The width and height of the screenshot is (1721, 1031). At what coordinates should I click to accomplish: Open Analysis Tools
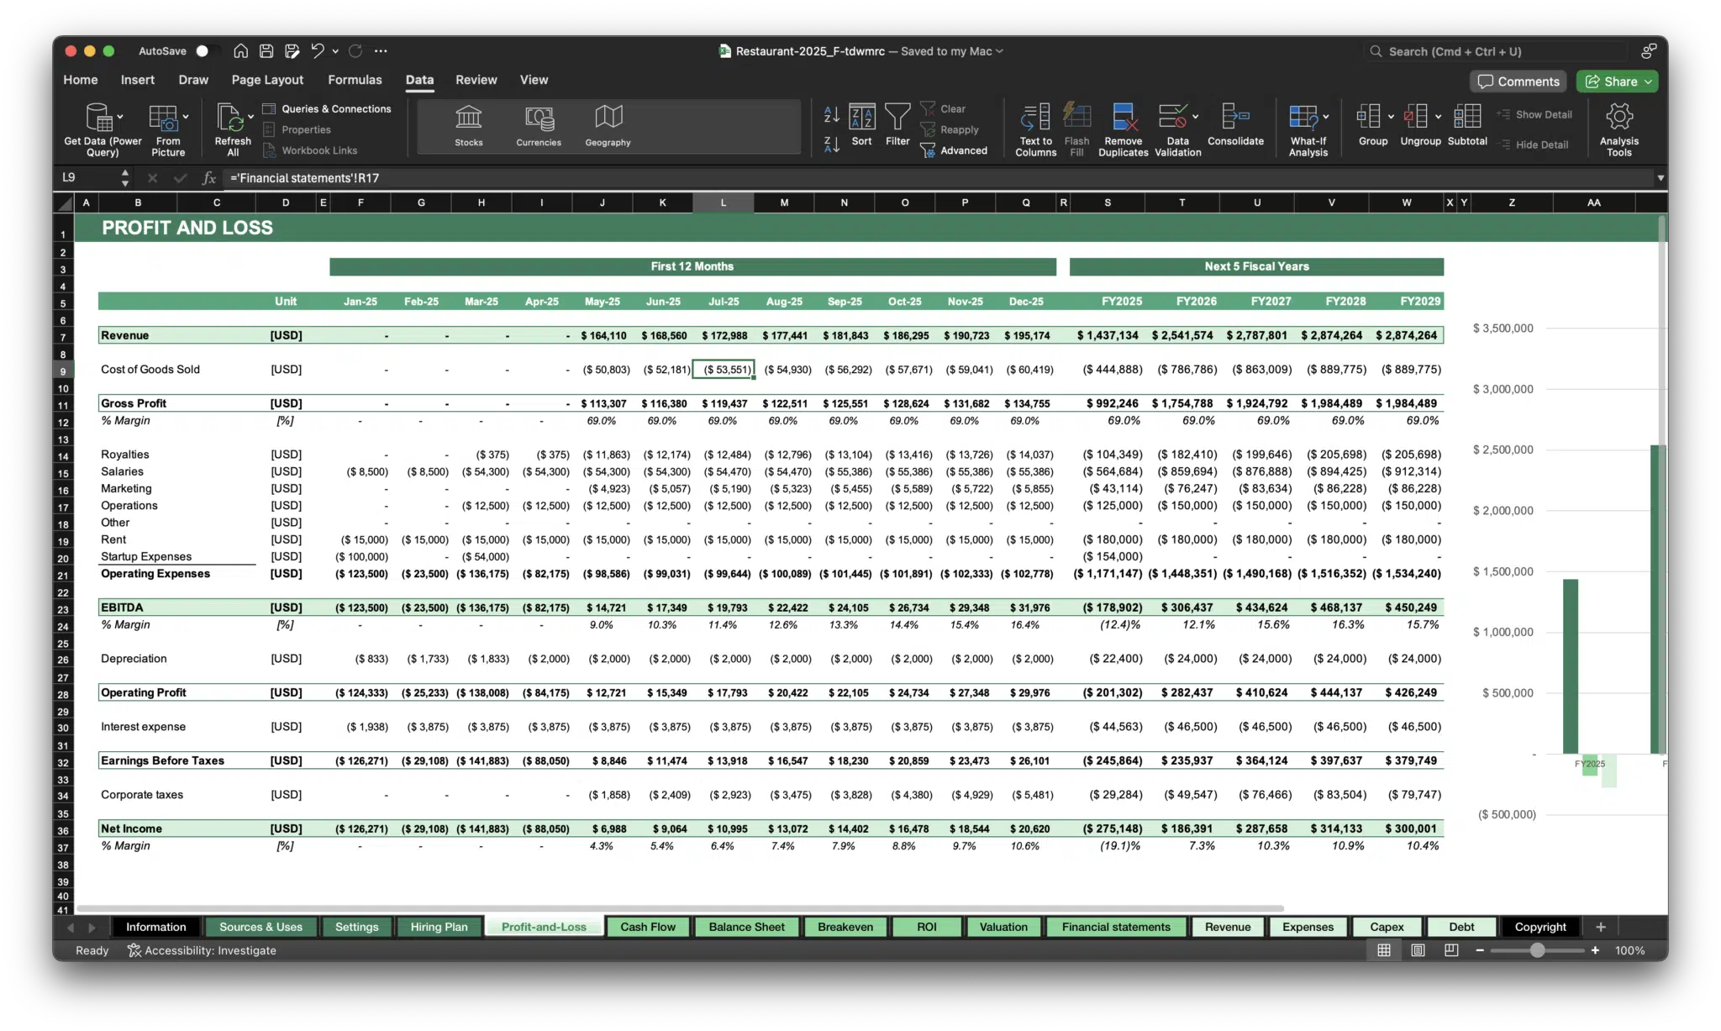coord(1618,129)
